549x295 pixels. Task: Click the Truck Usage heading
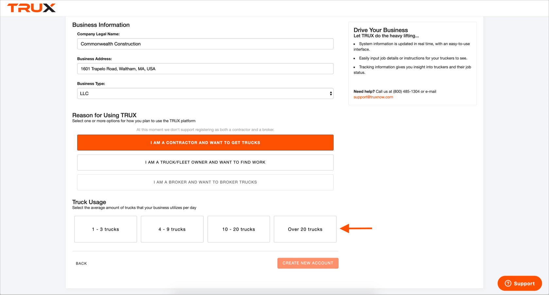tap(89, 202)
